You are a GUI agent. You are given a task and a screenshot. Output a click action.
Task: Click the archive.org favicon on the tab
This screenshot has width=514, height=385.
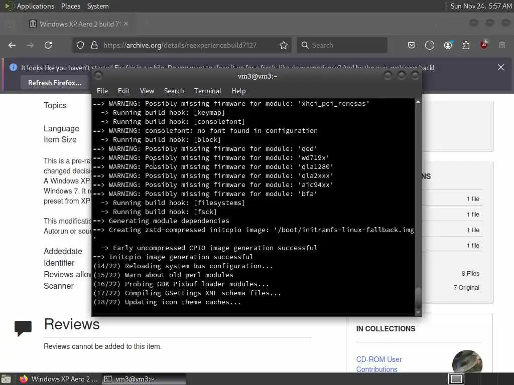[33, 24]
